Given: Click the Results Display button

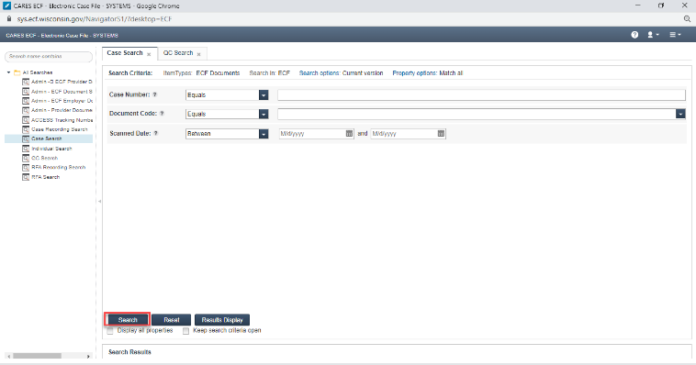Looking at the screenshot, I should point(222,320).
